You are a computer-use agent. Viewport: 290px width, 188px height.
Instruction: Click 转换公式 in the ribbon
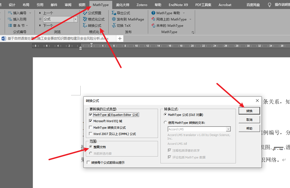[92, 25]
